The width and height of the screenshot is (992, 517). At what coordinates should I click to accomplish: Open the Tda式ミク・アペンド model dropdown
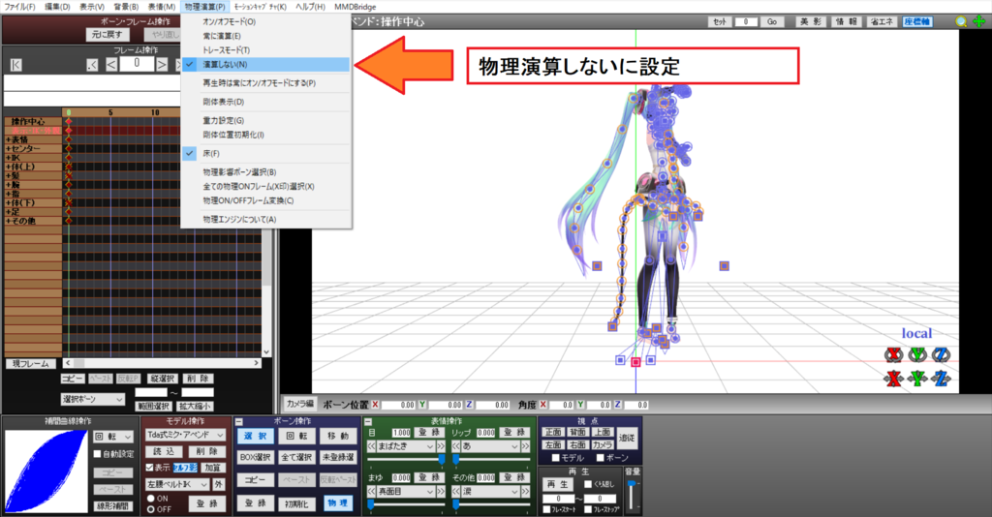tap(185, 435)
